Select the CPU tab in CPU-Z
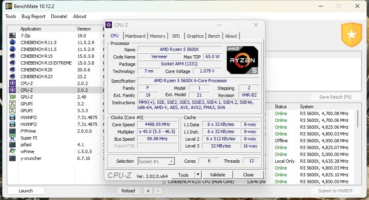Image resolution: width=369 pixels, height=200 pixels. (x=114, y=36)
